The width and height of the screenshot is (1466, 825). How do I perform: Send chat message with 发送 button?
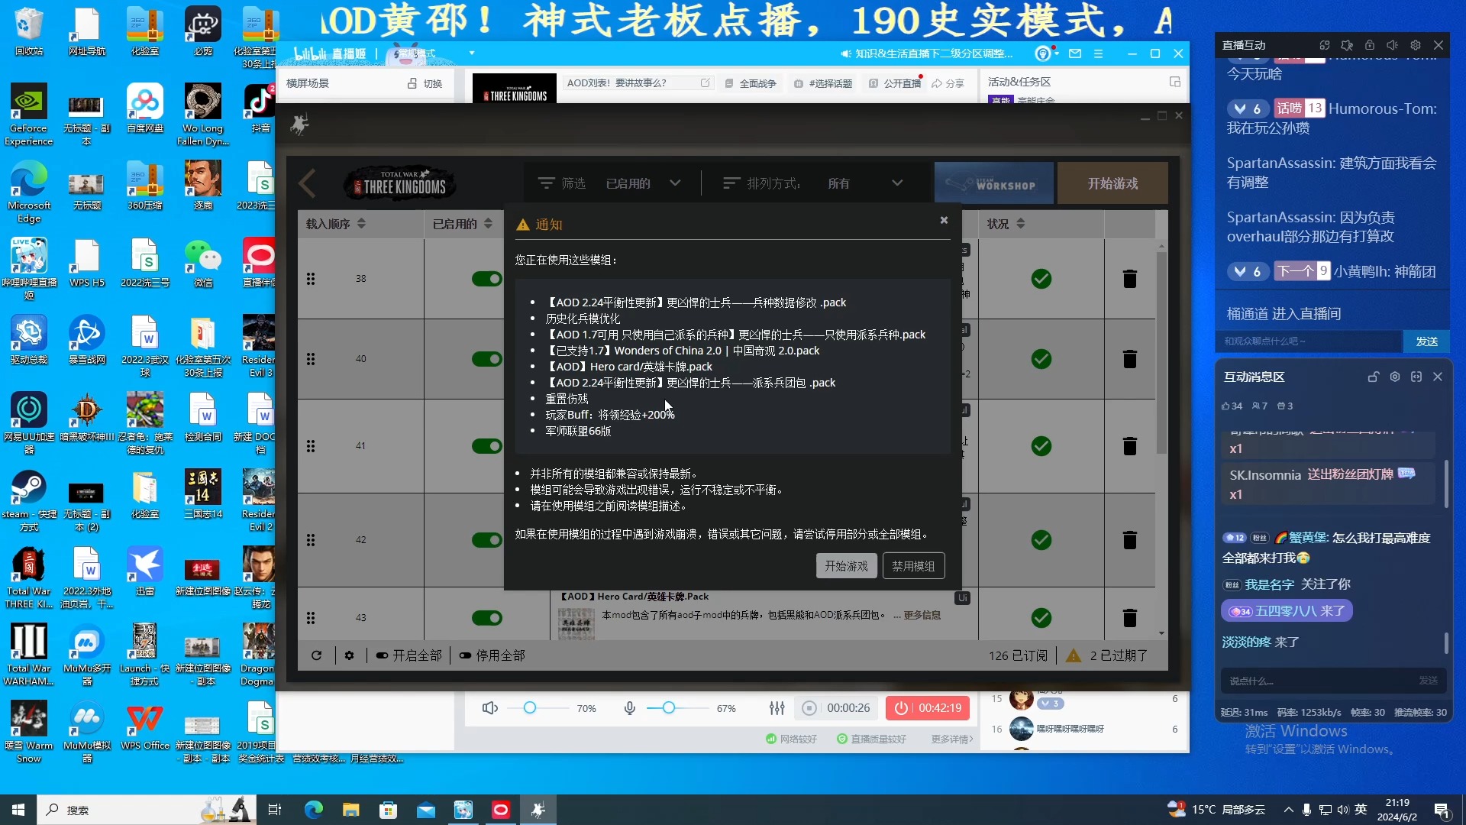[x=1426, y=341]
